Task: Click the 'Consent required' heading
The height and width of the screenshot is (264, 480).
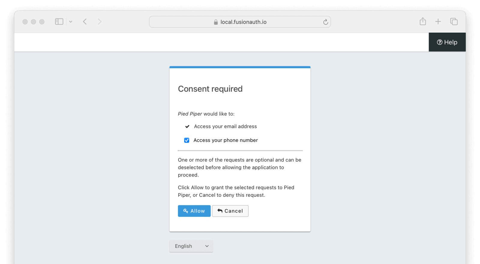Action: [x=210, y=89]
